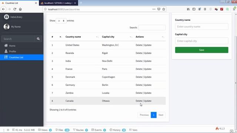Open the Events debug tab
The width and height of the screenshot is (237, 133).
tap(99, 130)
